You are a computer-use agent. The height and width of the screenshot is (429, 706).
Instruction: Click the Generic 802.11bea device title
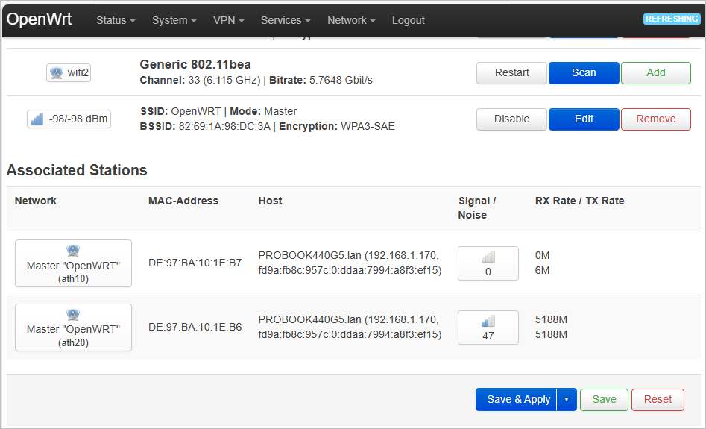195,64
